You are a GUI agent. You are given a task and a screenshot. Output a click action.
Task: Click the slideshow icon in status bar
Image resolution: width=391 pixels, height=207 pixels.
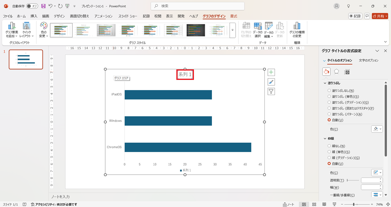point(334,204)
